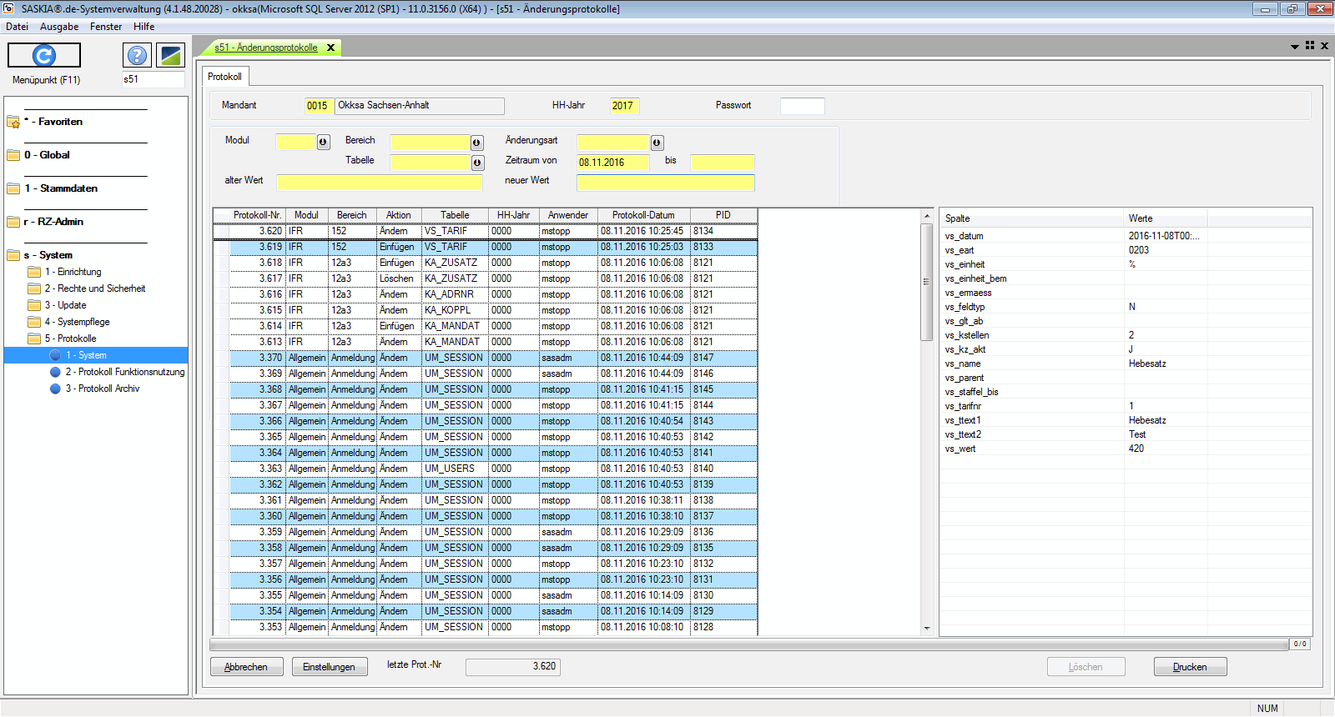1335x717 pixels.
Task: Open the Ausgabe menu
Action: click(x=59, y=27)
